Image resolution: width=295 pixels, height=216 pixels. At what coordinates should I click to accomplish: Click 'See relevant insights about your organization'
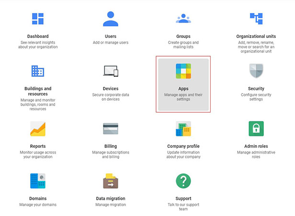click(38, 45)
